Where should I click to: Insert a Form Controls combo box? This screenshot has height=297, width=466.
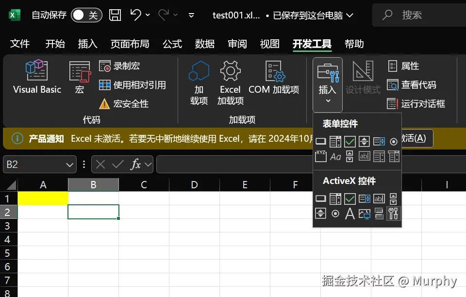335,142
